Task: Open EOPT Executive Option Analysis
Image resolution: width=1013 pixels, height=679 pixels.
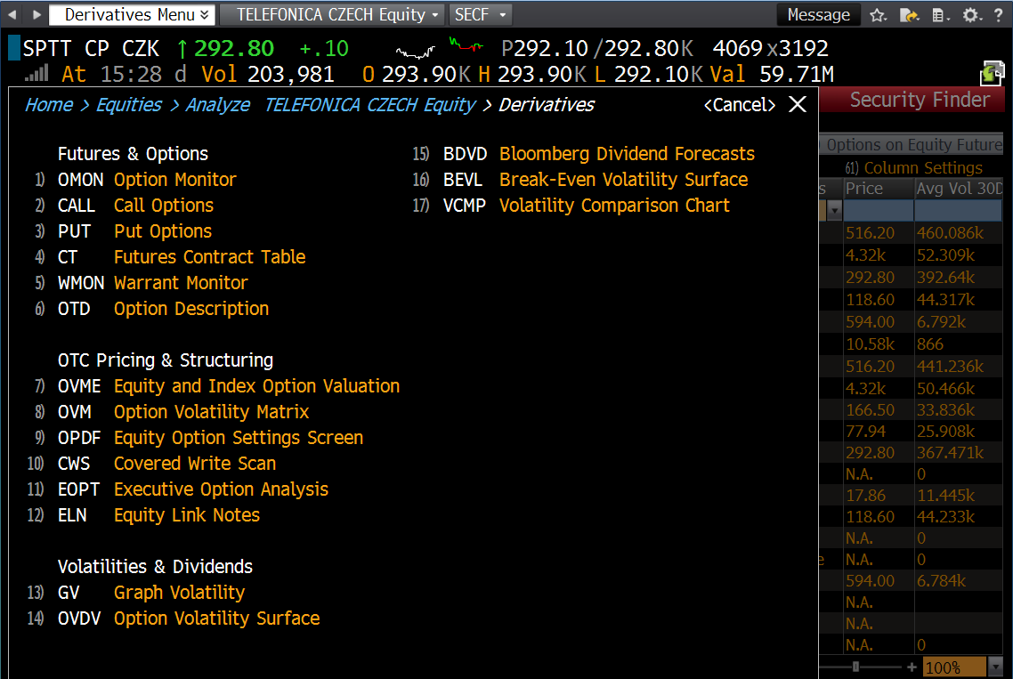Action: (x=193, y=489)
